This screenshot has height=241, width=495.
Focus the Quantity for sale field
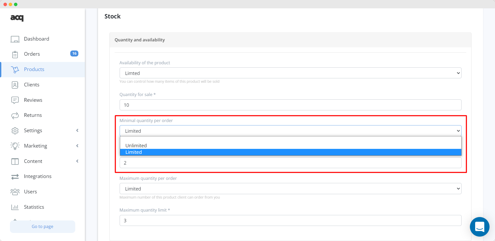tap(290, 105)
